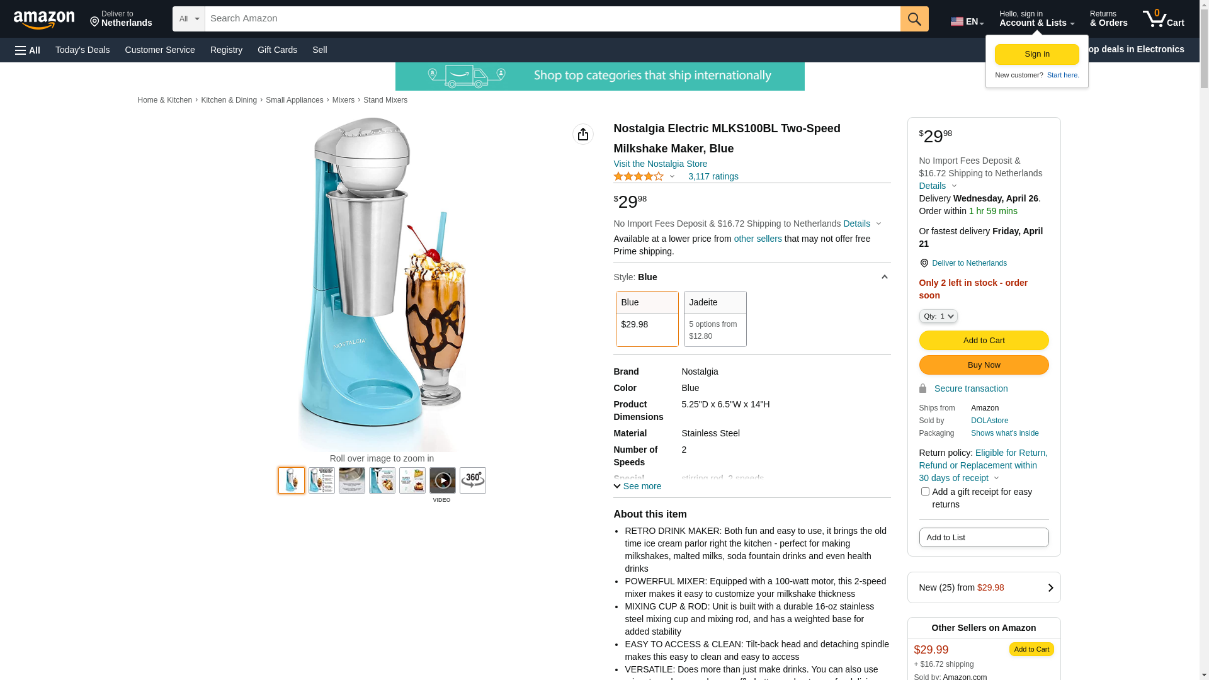Open the 360 degree view icon
This screenshot has height=680, width=1209.
click(473, 480)
